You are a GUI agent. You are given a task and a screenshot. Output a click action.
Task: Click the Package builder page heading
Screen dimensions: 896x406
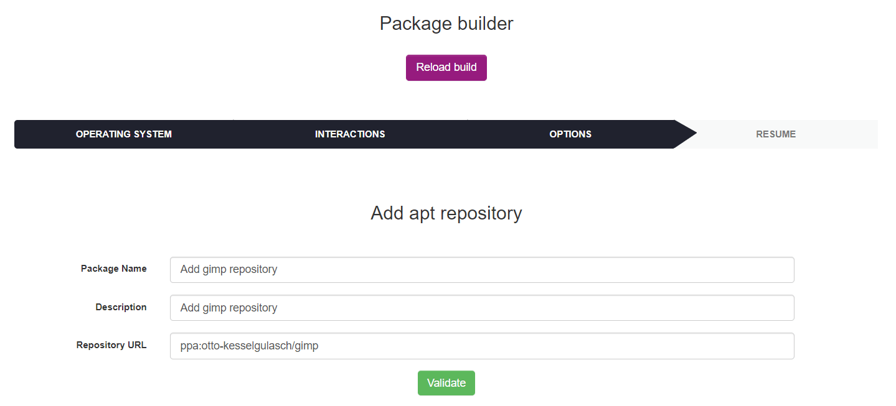click(446, 23)
